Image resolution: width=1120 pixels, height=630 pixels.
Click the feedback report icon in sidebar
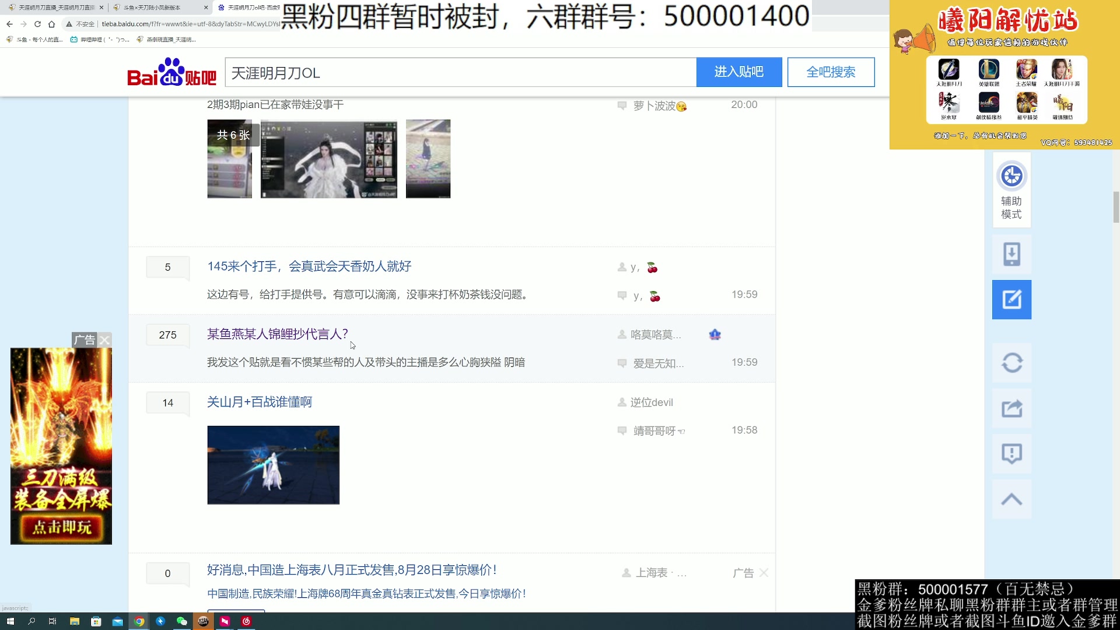coord(1012,453)
